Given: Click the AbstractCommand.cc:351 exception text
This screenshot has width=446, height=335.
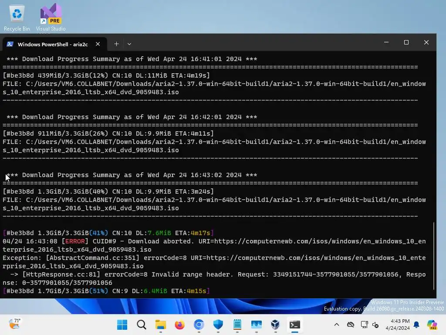Looking at the screenshot, I should [93, 258].
